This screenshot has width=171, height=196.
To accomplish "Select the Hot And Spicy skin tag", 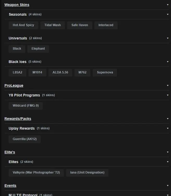I will (23, 25).
